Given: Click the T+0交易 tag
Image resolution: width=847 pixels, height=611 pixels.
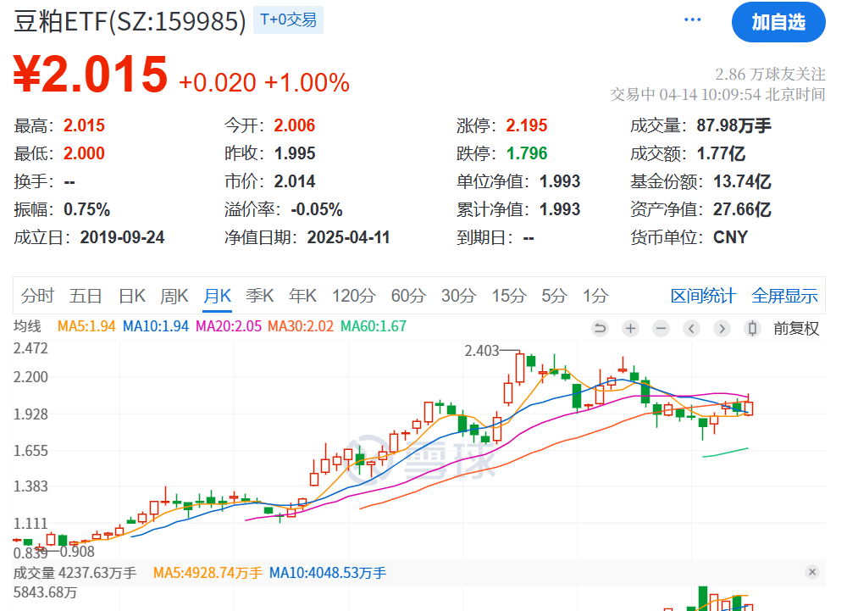Looking at the screenshot, I should 288,20.
